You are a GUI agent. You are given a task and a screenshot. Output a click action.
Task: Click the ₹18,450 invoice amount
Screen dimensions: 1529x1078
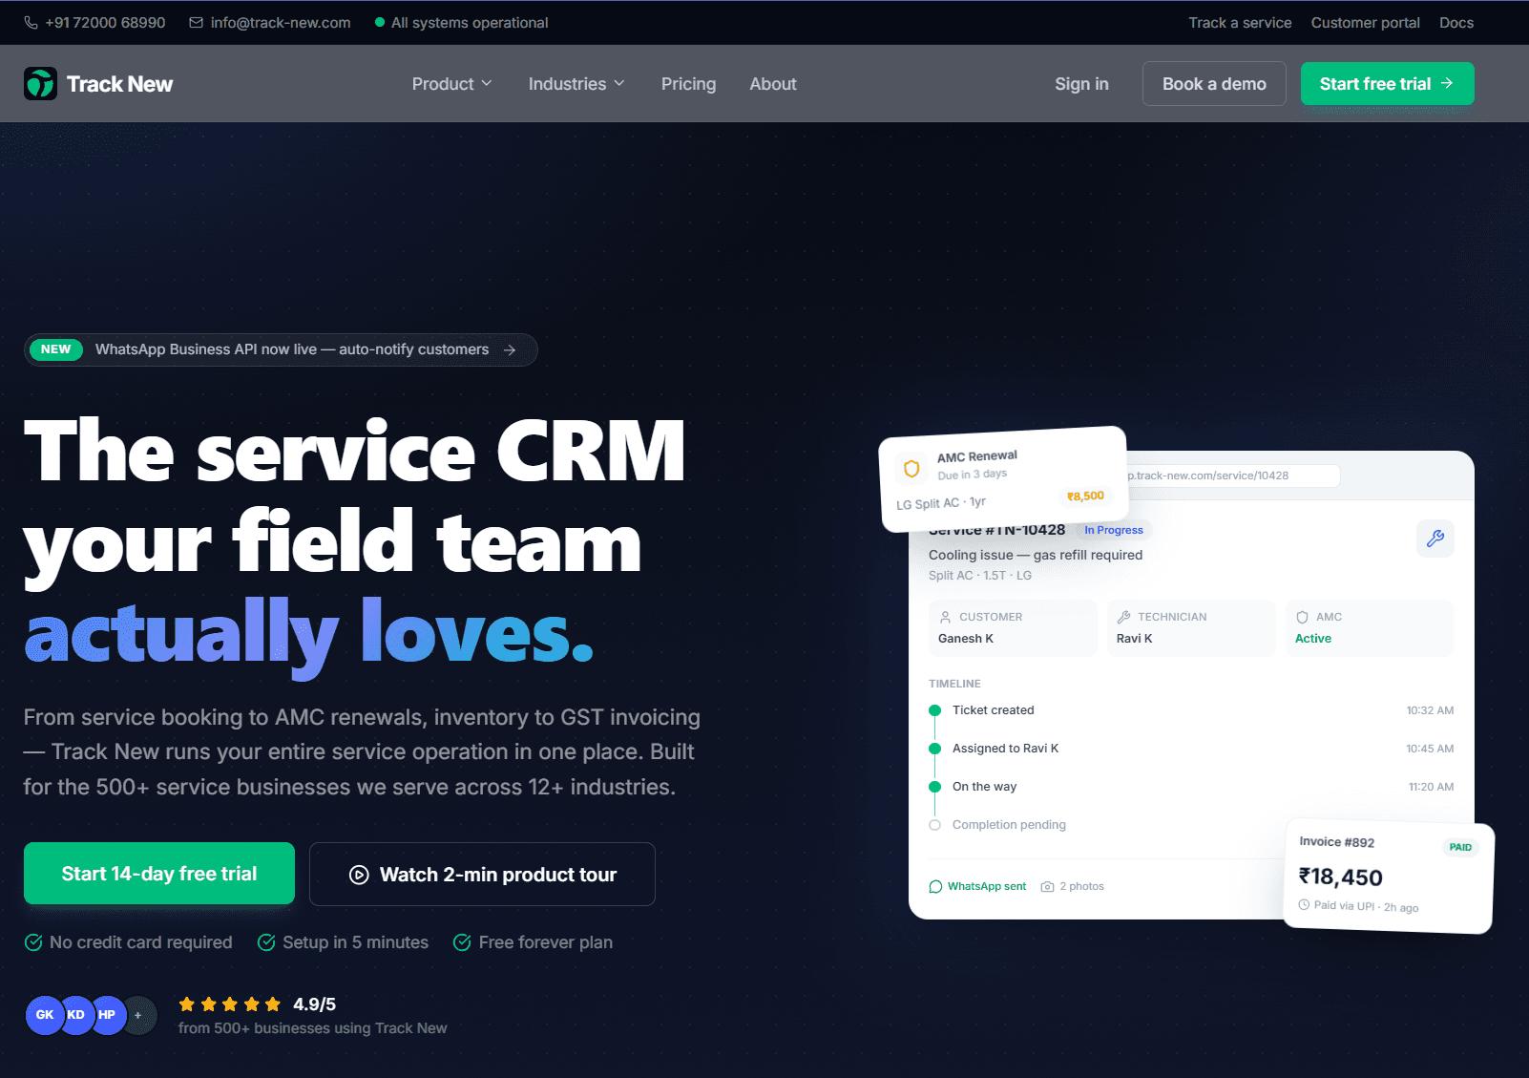coord(1340,877)
